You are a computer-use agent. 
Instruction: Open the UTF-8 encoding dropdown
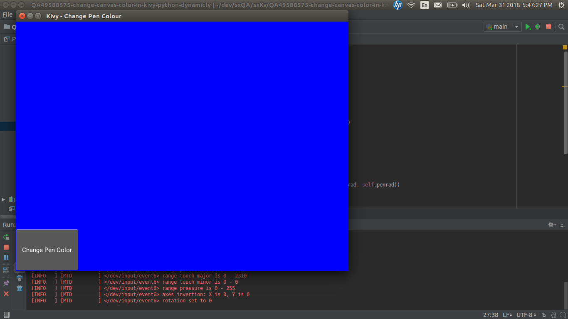[x=525, y=315]
